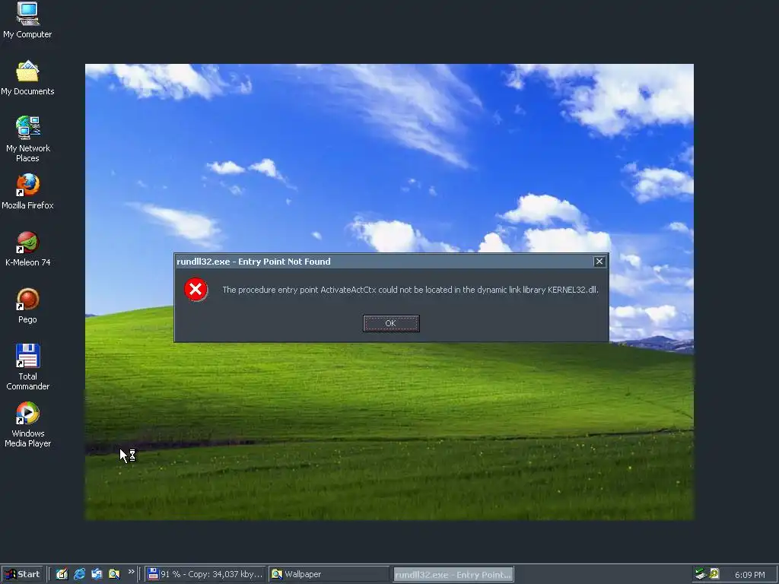Open the My Computer desktop icon
Image resolution: width=779 pixels, height=584 pixels.
27,21
